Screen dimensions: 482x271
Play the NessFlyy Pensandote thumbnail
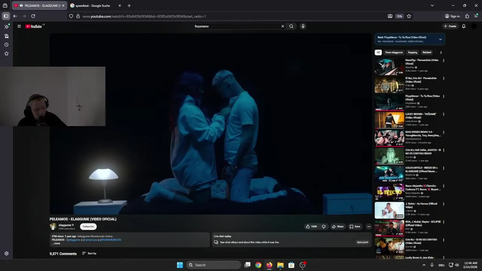pos(389,67)
